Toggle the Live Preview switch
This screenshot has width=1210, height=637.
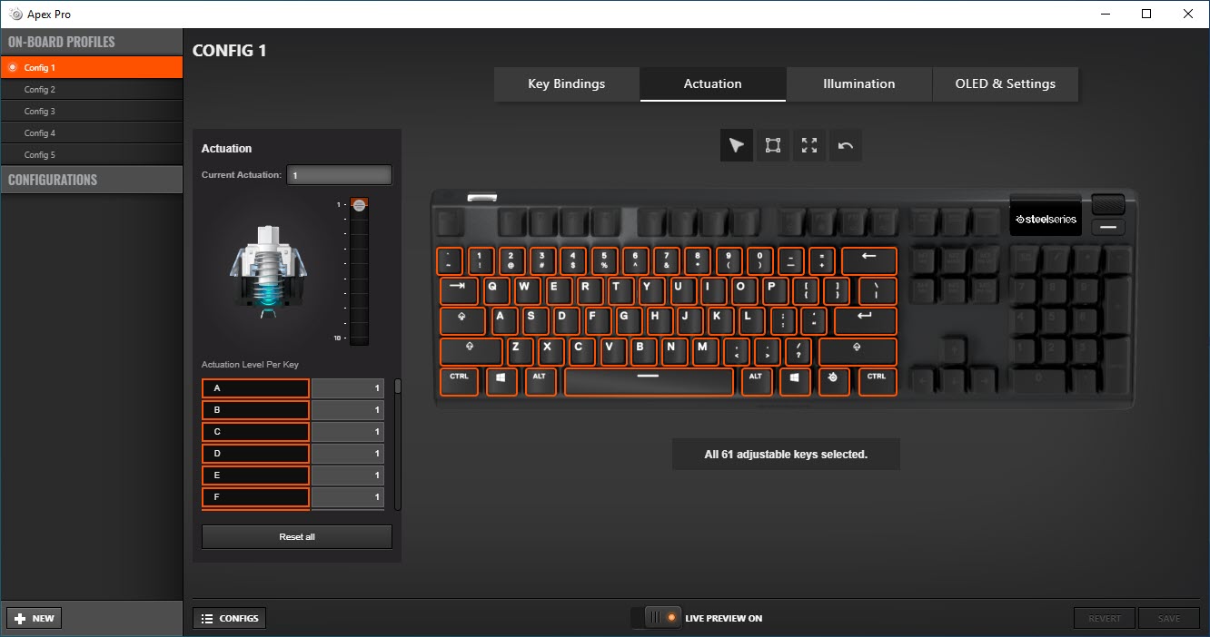[x=658, y=618]
